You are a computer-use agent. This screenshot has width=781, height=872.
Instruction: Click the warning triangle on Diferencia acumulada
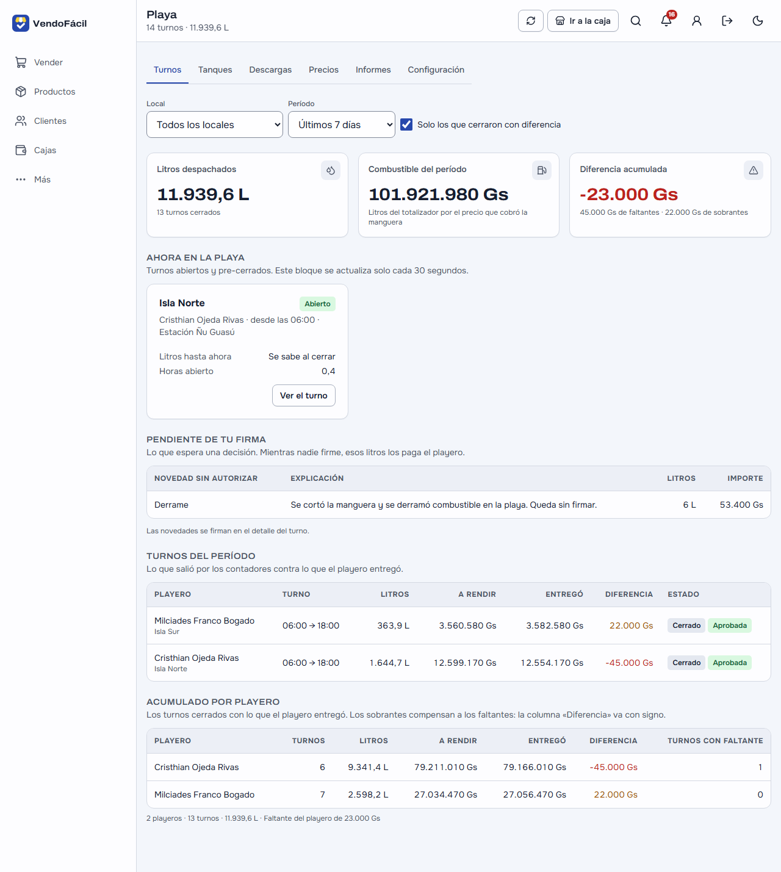point(754,170)
